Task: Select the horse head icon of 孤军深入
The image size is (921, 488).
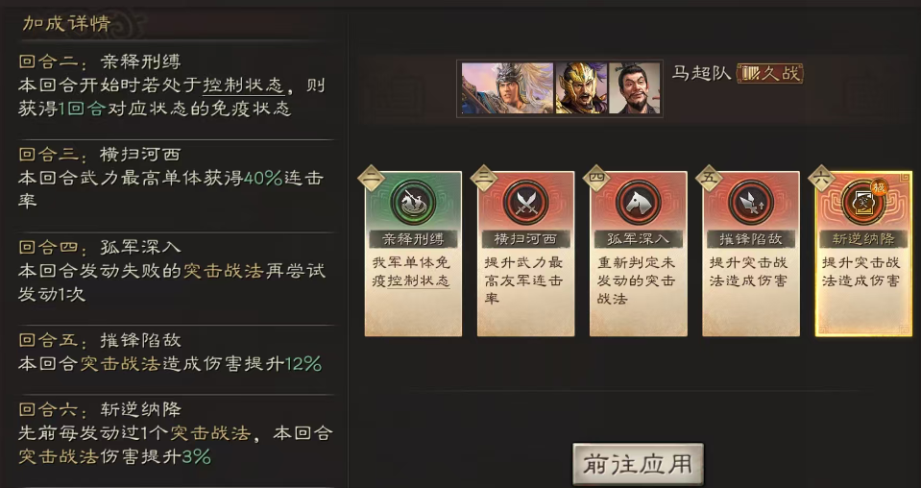Action: pyautogui.click(x=639, y=202)
